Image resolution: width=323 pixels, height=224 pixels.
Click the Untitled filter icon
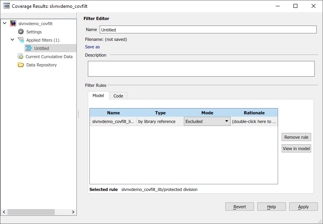click(29, 48)
